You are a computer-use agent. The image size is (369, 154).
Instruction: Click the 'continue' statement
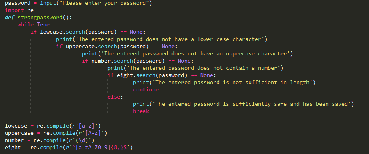(146, 90)
